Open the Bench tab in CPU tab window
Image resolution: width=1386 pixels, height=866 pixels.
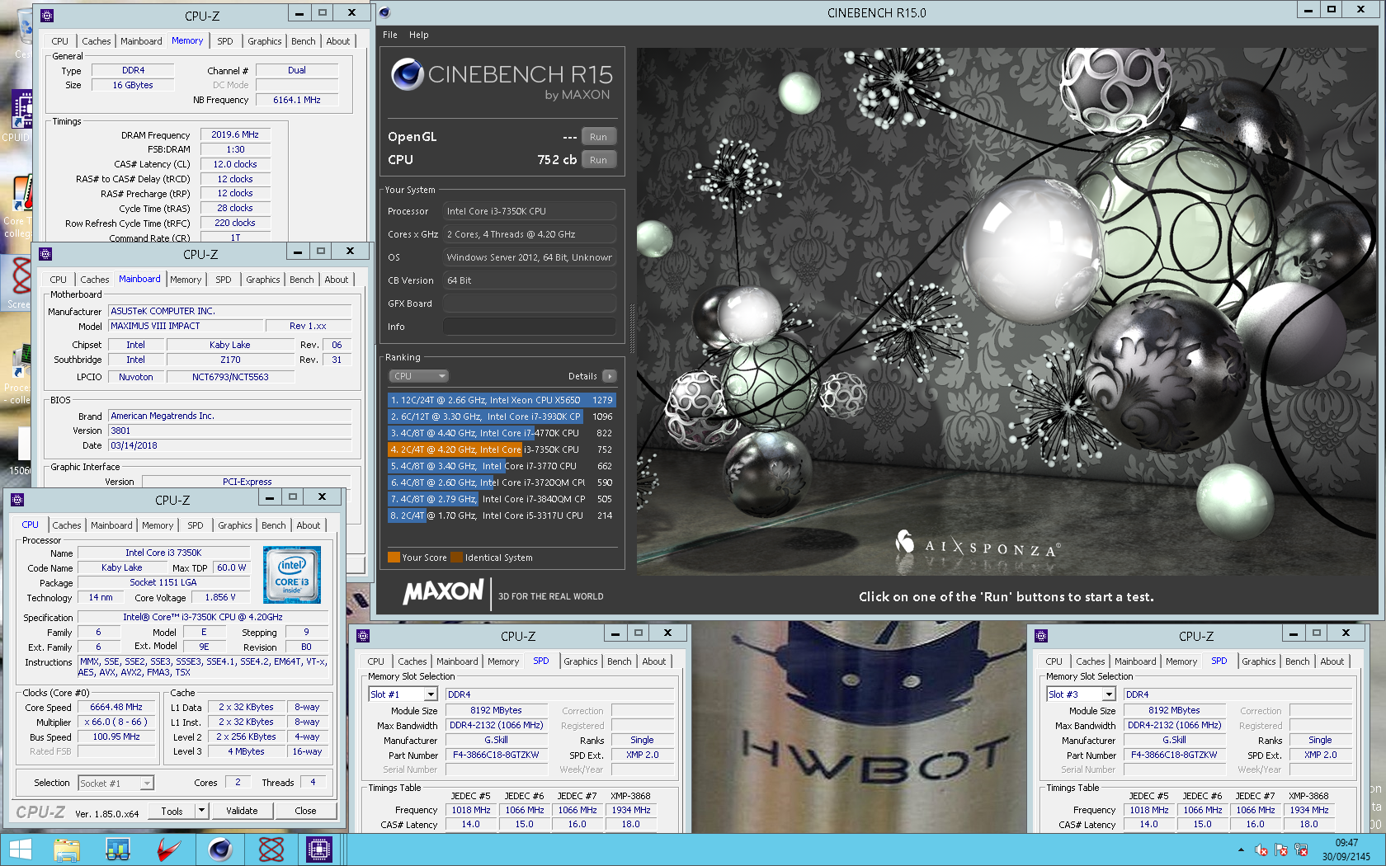274,525
